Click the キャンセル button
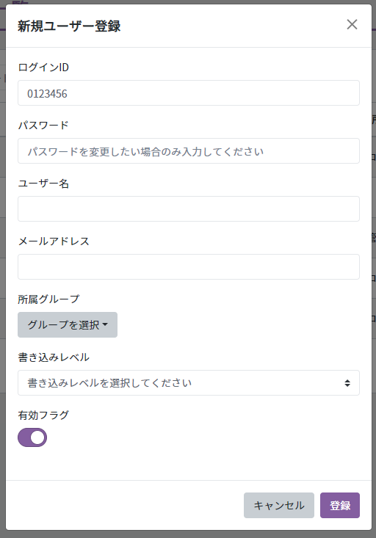 (x=279, y=506)
